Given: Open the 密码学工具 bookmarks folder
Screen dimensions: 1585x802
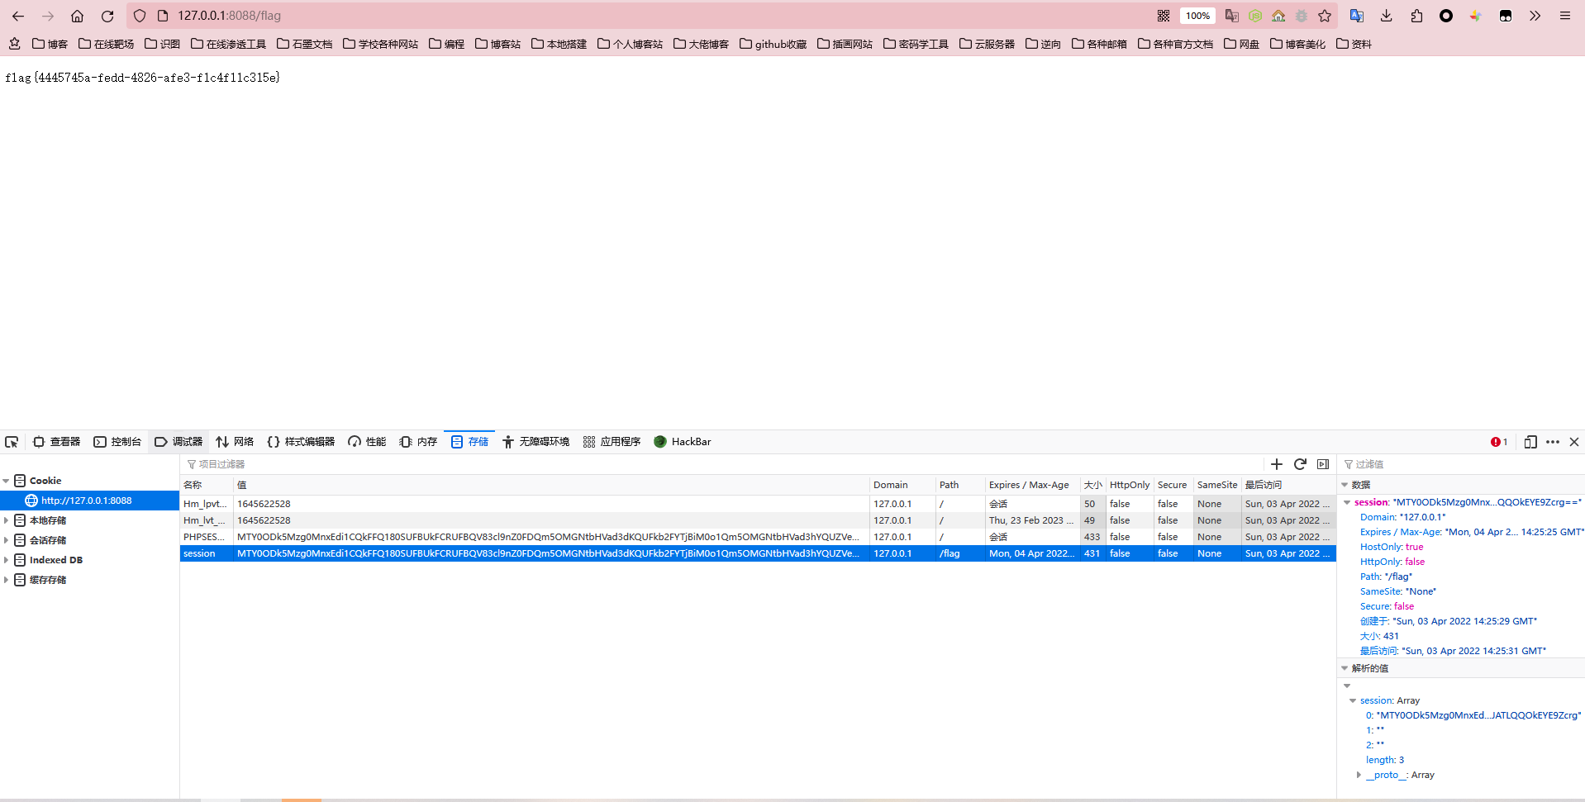Looking at the screenshot, I should (x=916, y=44).
